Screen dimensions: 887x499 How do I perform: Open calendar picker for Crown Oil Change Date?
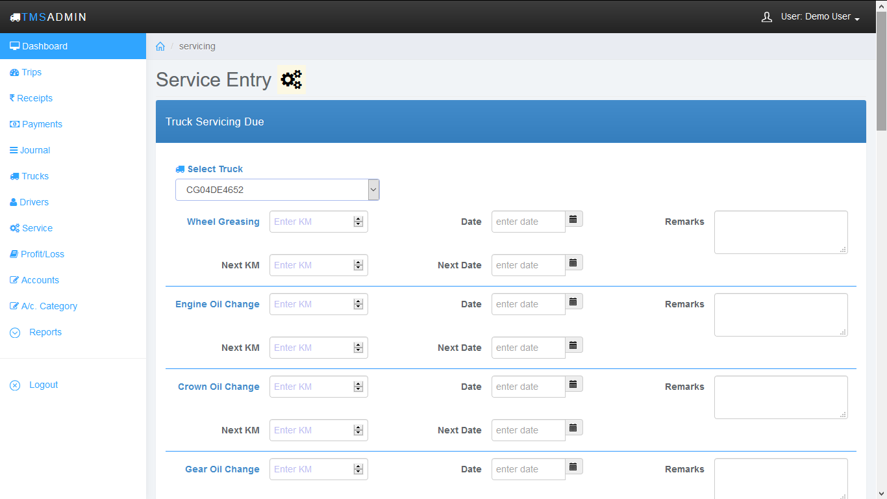point(573,385)
